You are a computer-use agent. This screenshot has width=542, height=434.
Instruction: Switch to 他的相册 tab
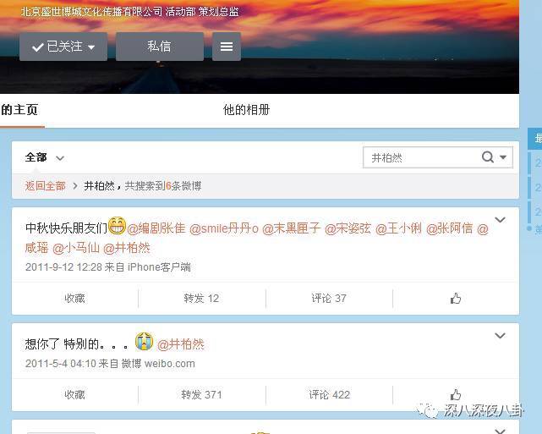click(x=246, y=110)
